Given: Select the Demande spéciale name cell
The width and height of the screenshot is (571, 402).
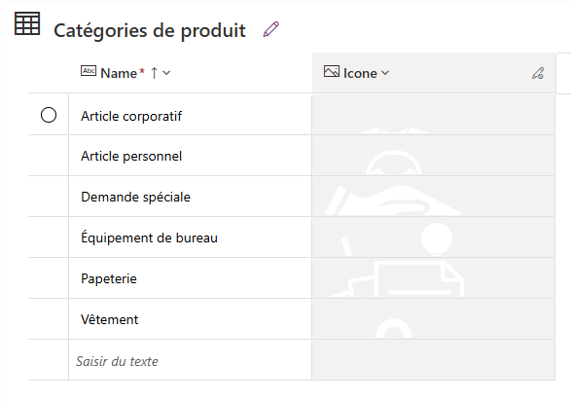Looking at the screenshot, I should (x=190, y=197).
